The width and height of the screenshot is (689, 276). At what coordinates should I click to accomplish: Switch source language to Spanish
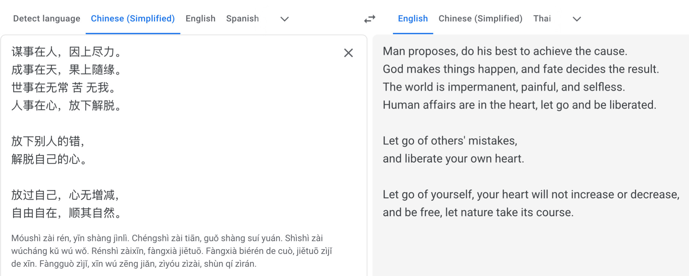(242, 19)
